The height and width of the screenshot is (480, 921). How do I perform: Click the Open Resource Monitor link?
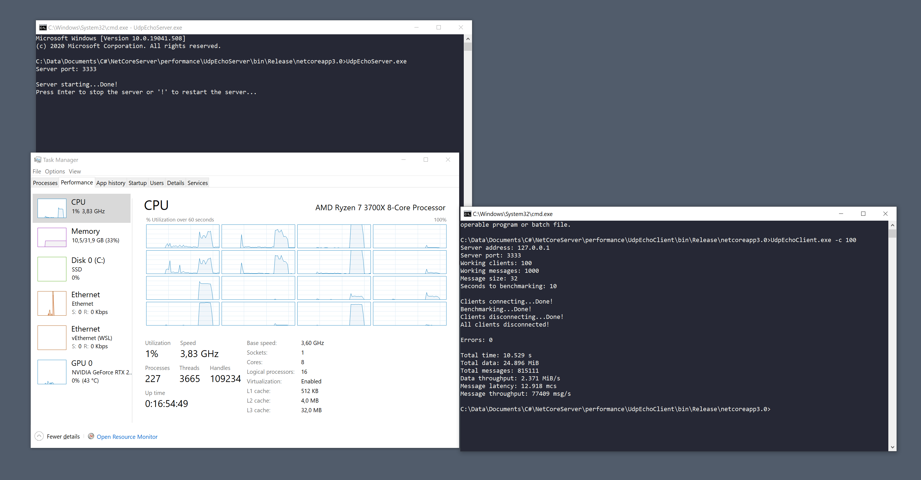[x=127, y=436]
